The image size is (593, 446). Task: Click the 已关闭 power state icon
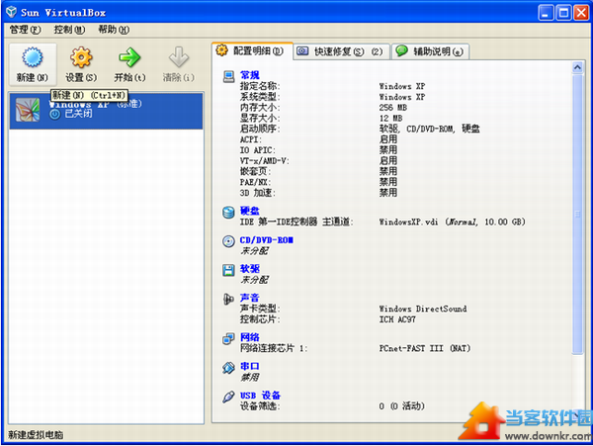coord(55,114)
